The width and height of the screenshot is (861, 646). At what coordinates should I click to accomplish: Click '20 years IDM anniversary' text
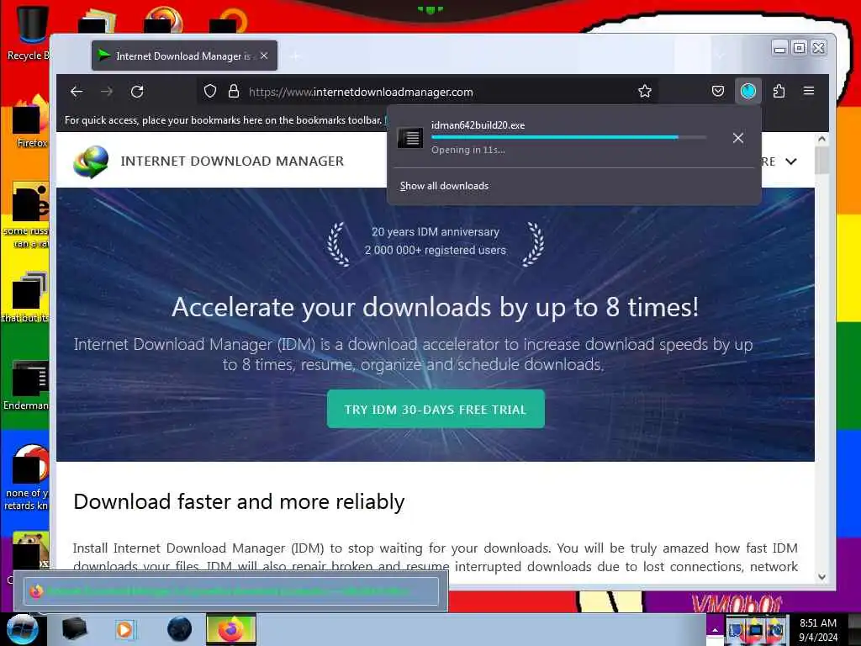[x=436, y=232]
